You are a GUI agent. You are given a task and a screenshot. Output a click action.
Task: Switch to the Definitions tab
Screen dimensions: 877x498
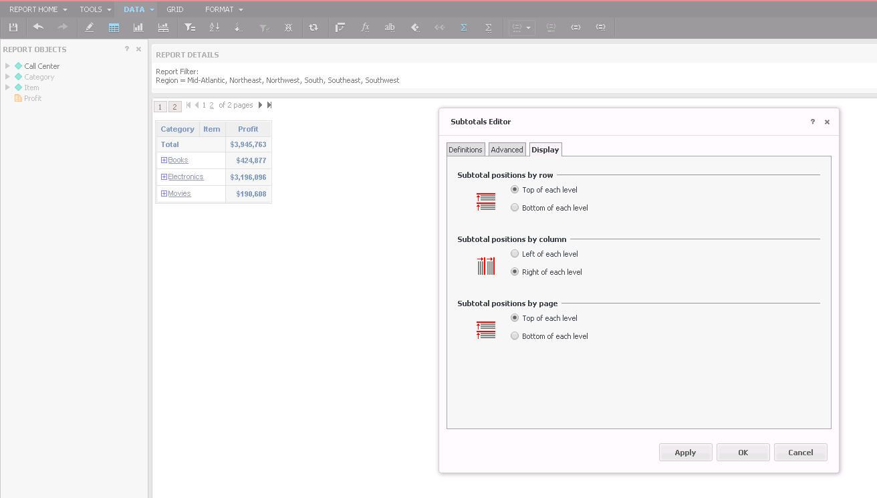465,150
